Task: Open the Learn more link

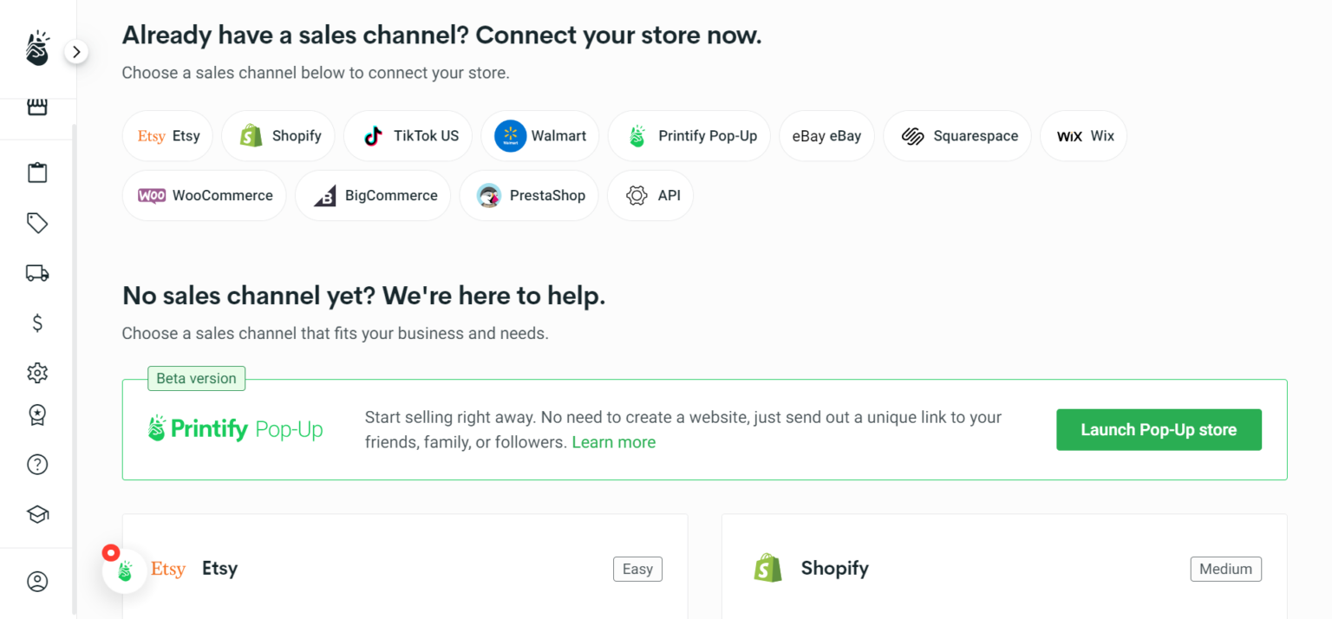Action: tap(613, 442)
